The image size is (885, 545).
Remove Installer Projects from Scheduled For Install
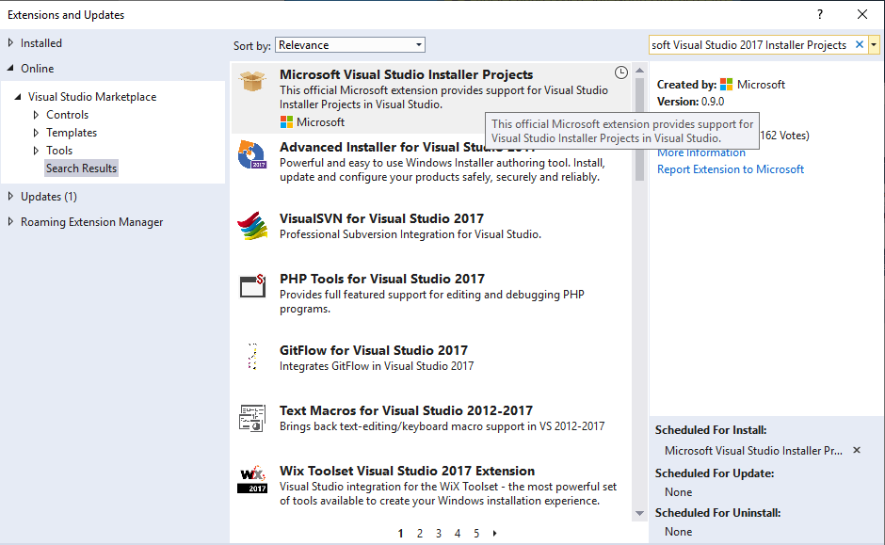(x=856, y=450)
